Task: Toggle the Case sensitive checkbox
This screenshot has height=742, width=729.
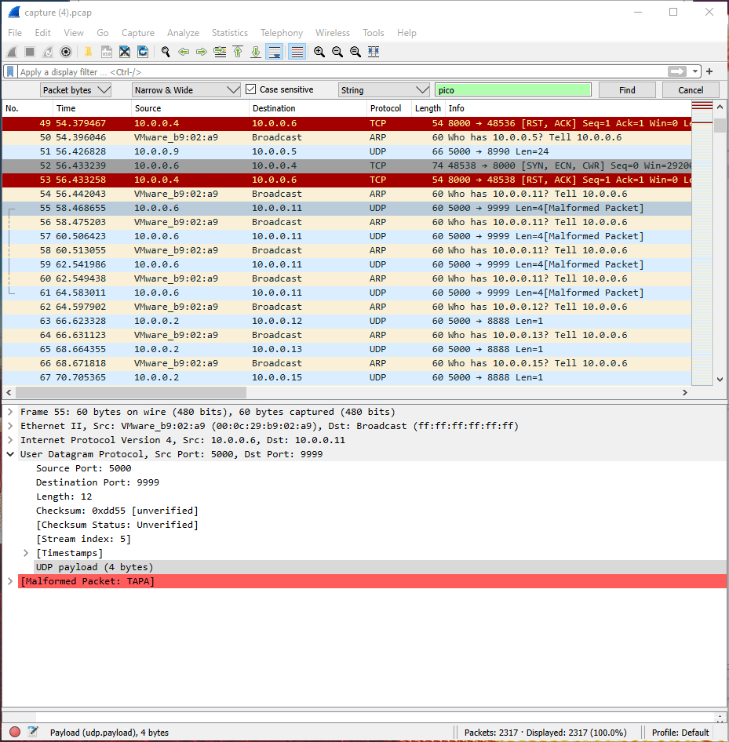Action: coord(251,89)
